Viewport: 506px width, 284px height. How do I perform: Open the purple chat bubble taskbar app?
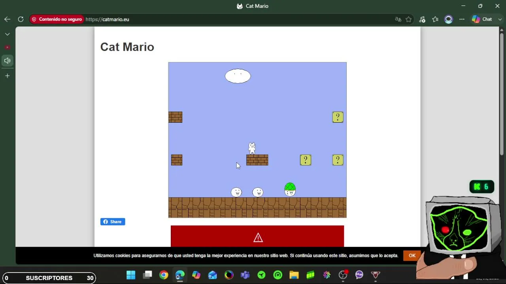(x=359, y=275)
